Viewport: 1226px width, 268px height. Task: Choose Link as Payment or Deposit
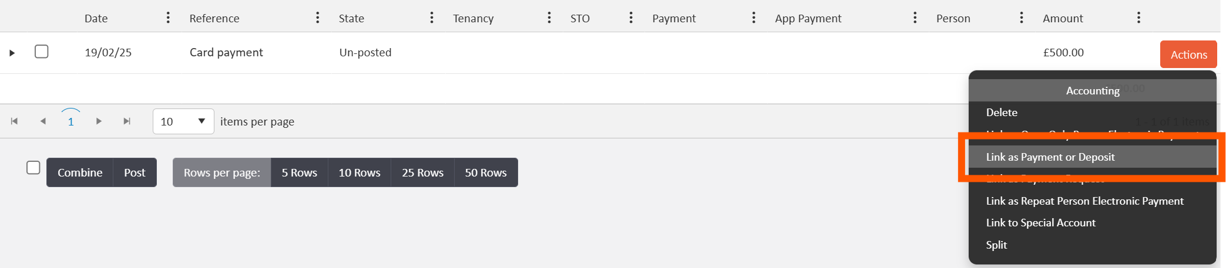tap(1050, 157)
